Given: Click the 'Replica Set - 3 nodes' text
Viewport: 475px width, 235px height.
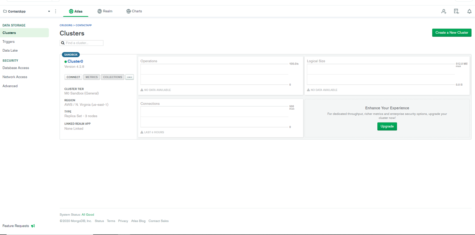Looking at the screenshot, I should (x=81, y=116).
